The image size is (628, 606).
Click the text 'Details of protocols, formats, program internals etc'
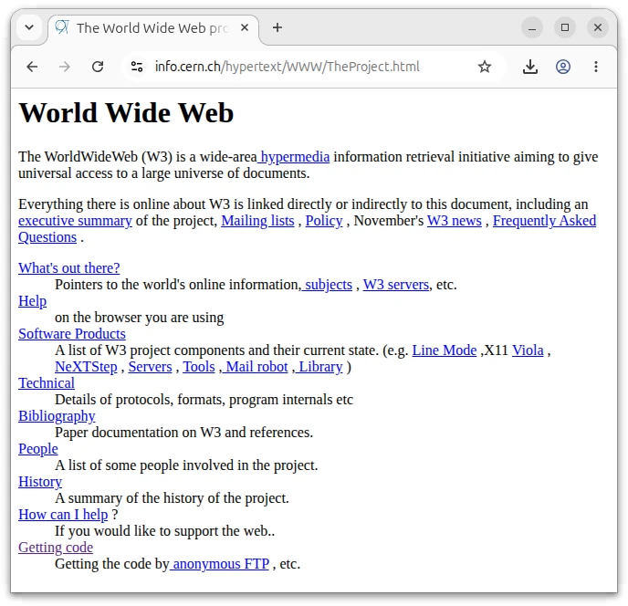(204, 400)
